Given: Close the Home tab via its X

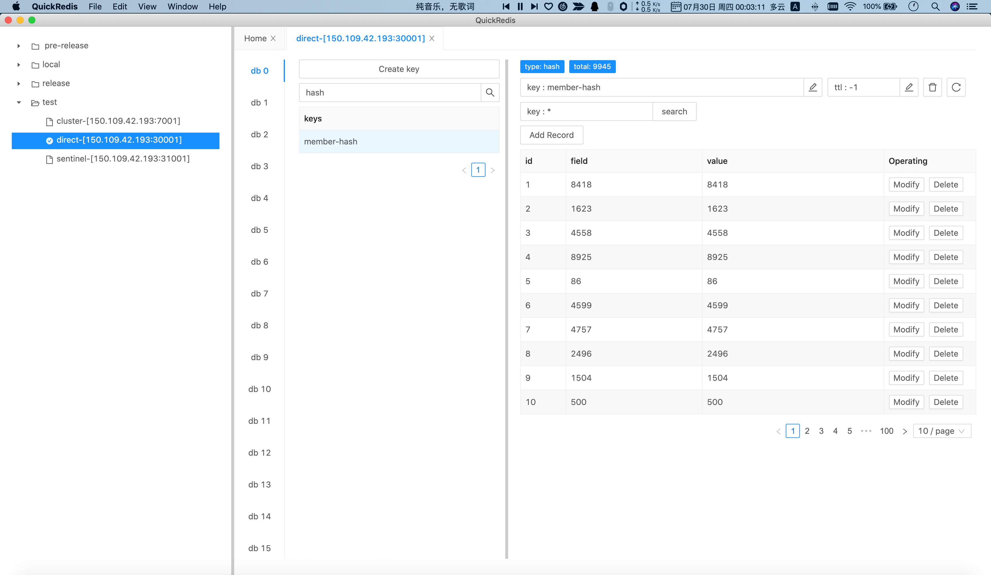Looking at the screenshot, I should 273,39.
